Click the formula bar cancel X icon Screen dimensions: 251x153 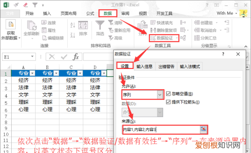click(x=52, y=57)
